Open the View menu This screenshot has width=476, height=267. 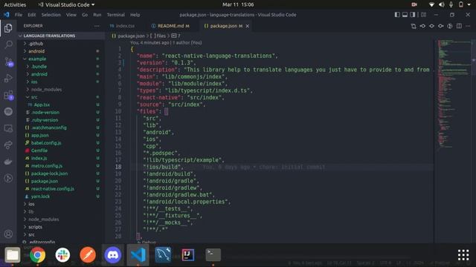coord(71,15)
